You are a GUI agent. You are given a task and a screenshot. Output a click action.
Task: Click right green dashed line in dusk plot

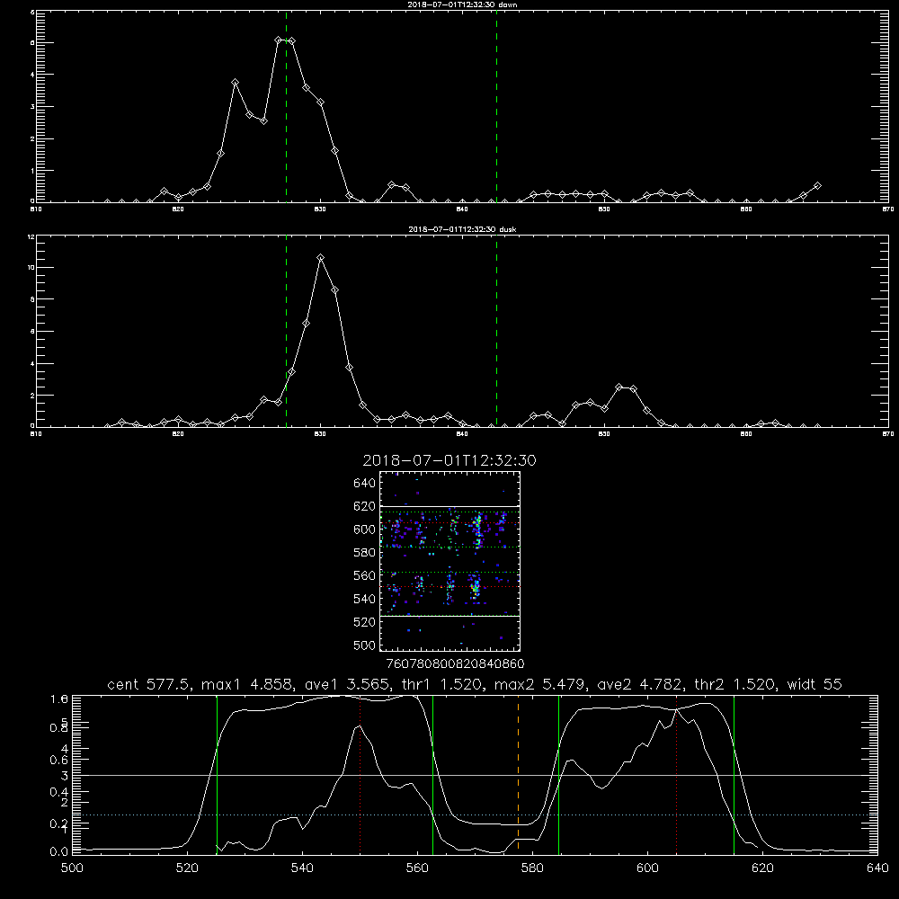tap(496, 331)
